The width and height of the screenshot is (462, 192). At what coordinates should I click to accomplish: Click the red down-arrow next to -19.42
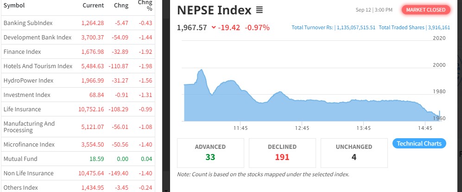214,27
